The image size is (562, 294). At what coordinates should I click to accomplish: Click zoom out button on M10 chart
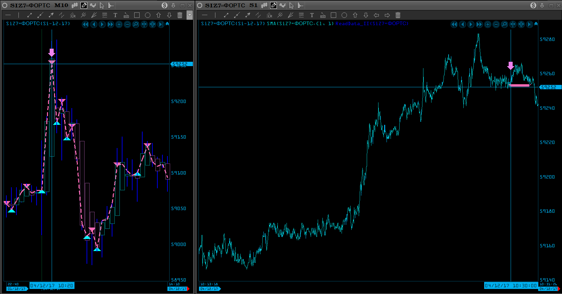tap(127, 24)
